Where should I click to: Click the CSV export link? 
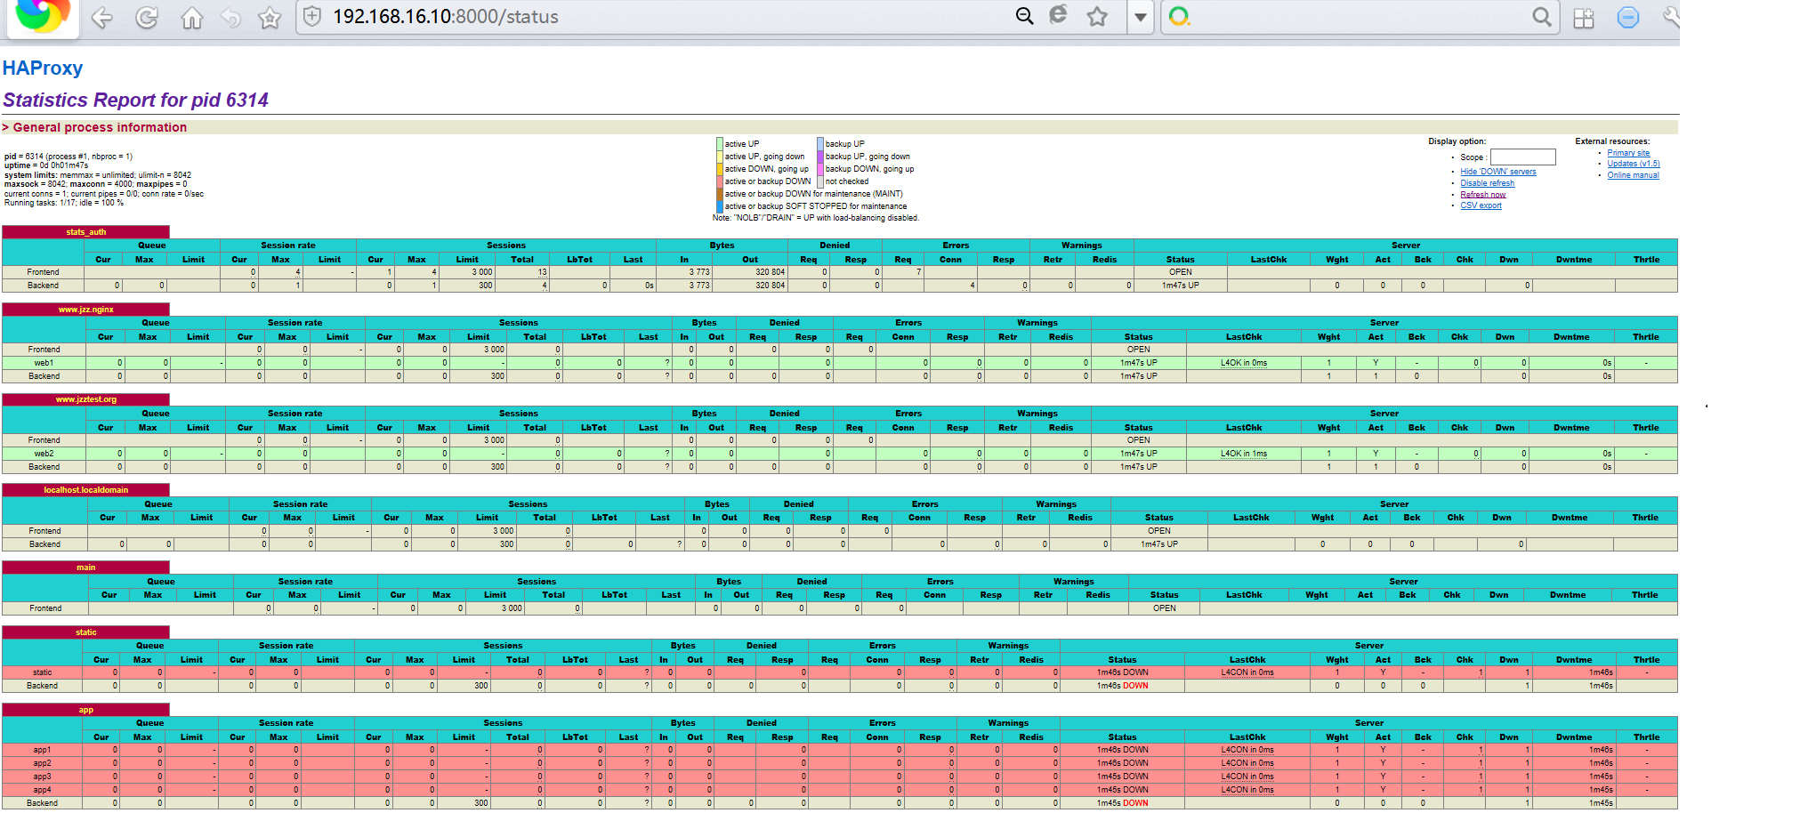1481,205
